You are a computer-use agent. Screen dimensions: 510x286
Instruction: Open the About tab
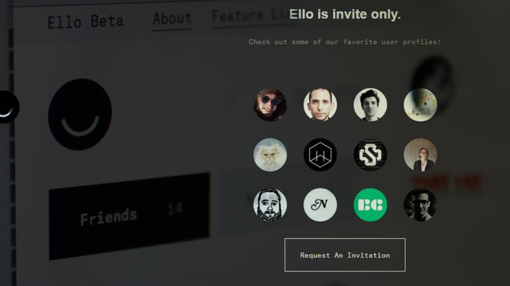pos(172,19)
